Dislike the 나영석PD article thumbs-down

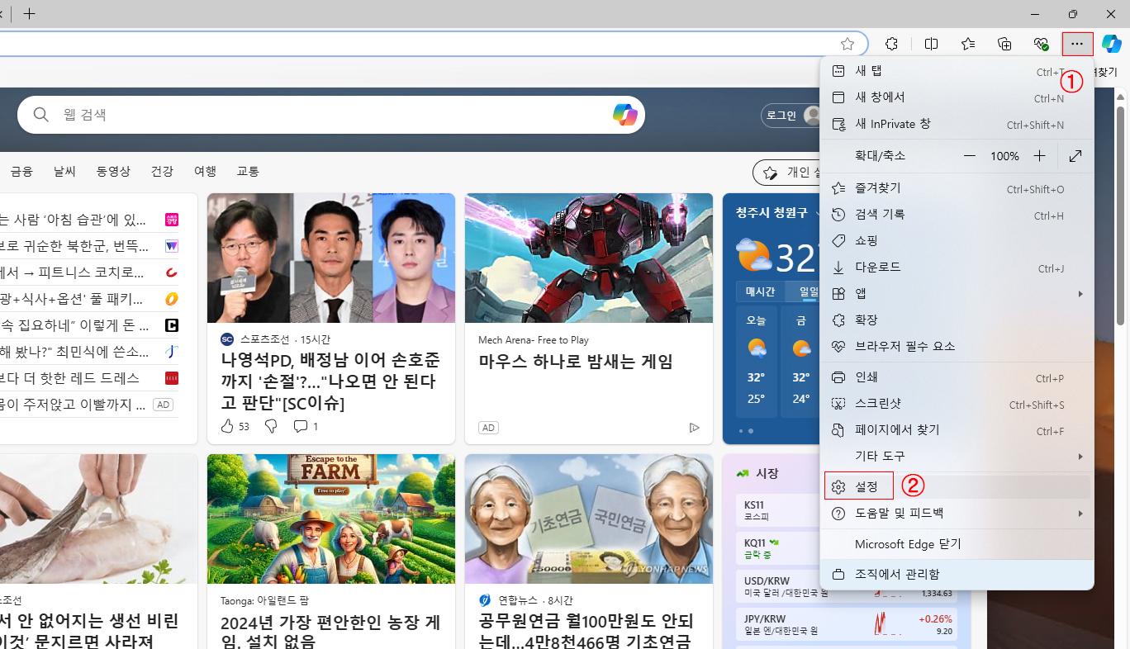point(271,426)
